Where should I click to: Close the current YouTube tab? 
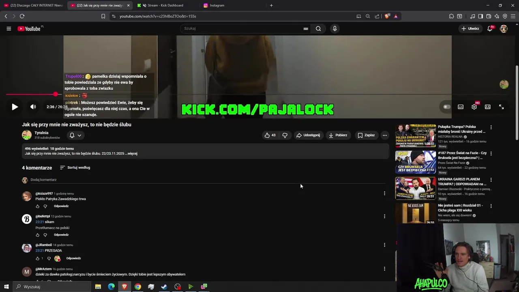point(128,5)
